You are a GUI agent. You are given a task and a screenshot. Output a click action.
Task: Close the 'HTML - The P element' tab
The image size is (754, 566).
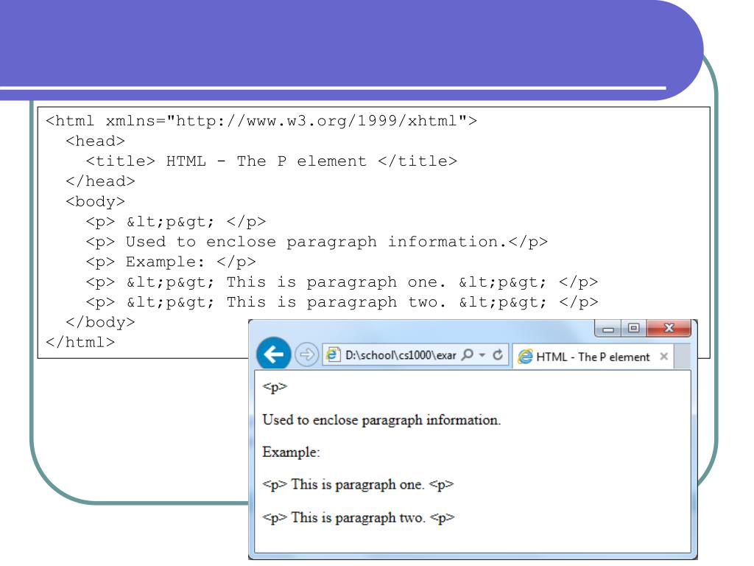tap(663, 356)
